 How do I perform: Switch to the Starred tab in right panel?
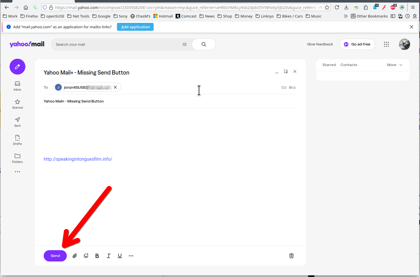pyautogui.click(x=329, y=65)
